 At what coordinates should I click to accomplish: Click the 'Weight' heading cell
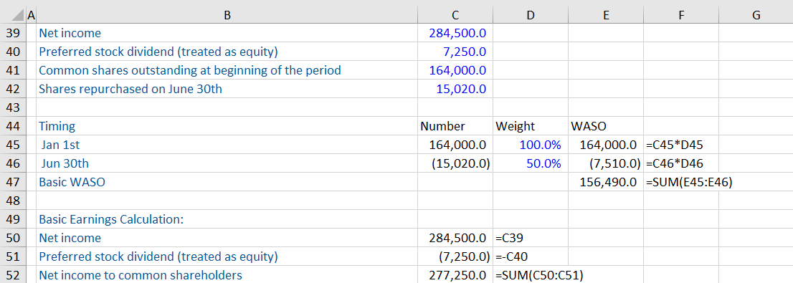coord(531,126)
